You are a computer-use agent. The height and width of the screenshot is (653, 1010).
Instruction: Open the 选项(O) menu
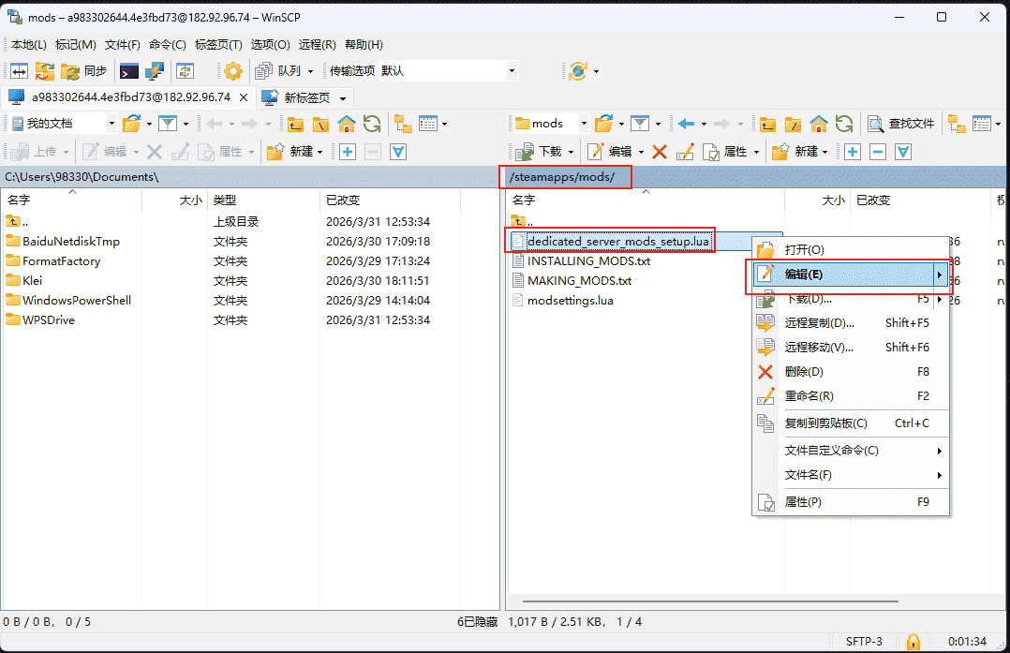click(270, 44)
